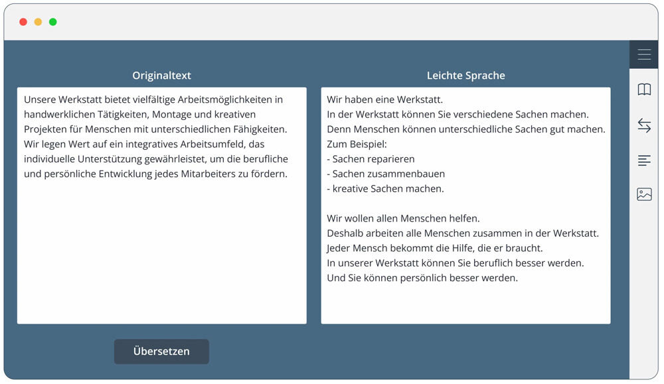Click the text "Wir legen Wert auf ein integratives"
Image resolution: width=664 pixels, height=384 pixels.
(x=101, y=144)
